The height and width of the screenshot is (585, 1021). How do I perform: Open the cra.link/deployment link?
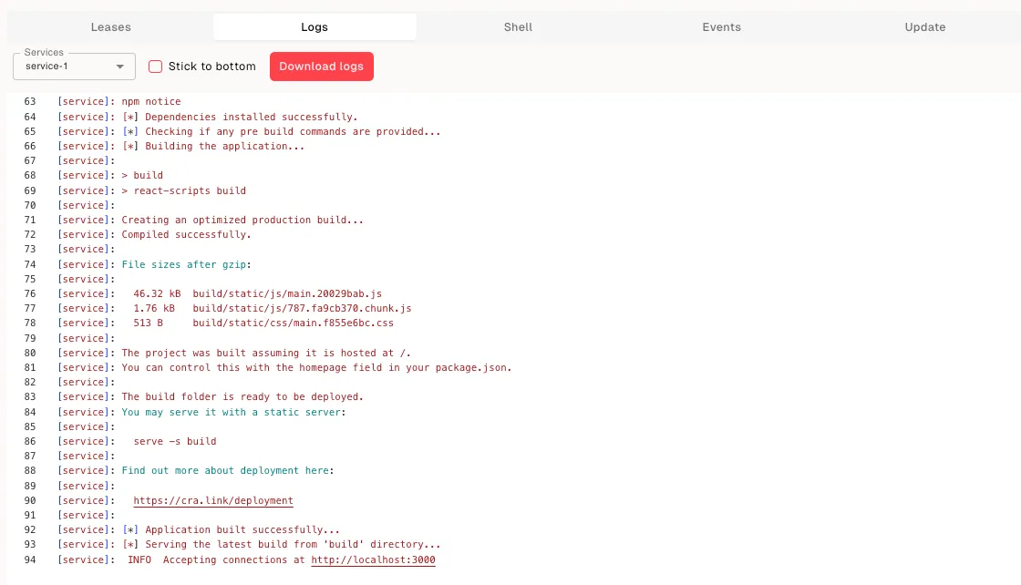(213, 500)
